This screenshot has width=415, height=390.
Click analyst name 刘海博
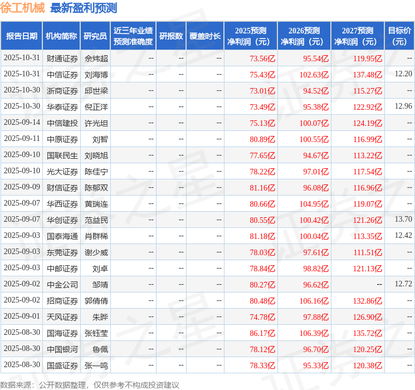point(96,74)
